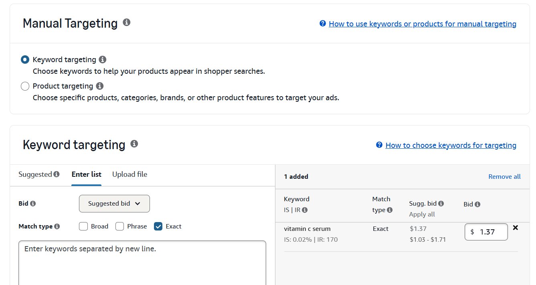
Task: Enable the Phrase match type checkbox
Action: 119,226
